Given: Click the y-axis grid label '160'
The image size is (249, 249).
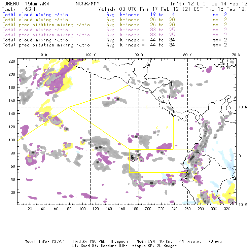Looking at the screenshot, I should click(x=11, y=101).
